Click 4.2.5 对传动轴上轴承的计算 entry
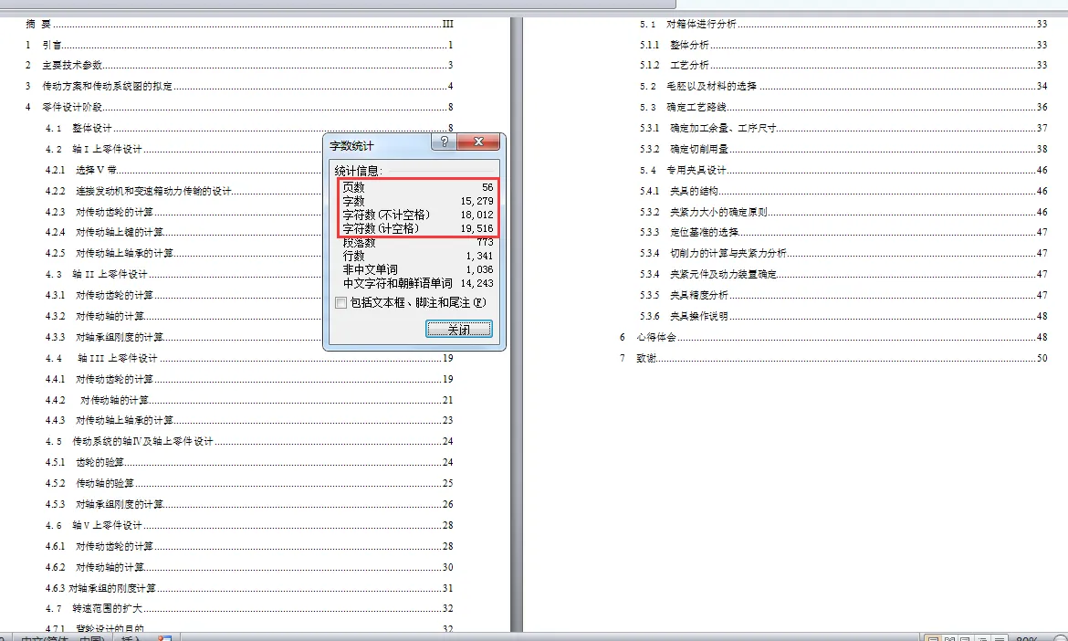 pos(183,254)
